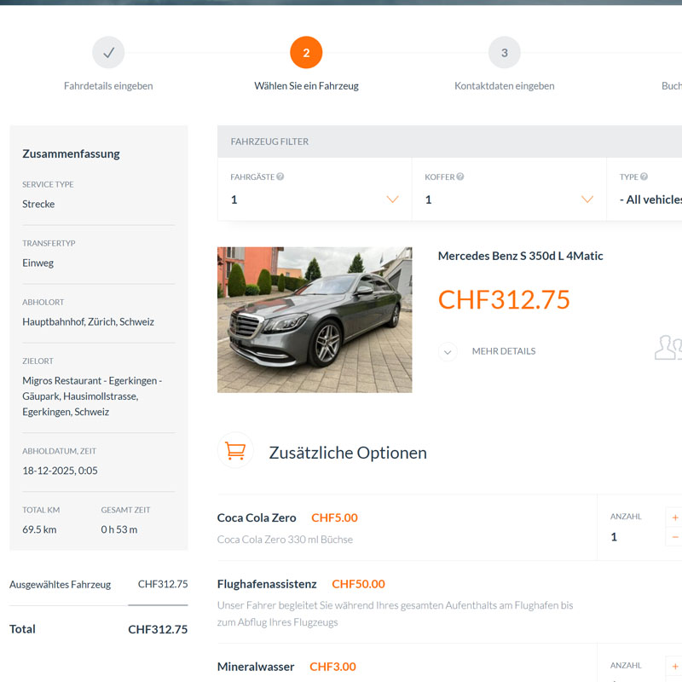Click the shopping cart icon near Zusätzliche Optionen

pos(235,450)
